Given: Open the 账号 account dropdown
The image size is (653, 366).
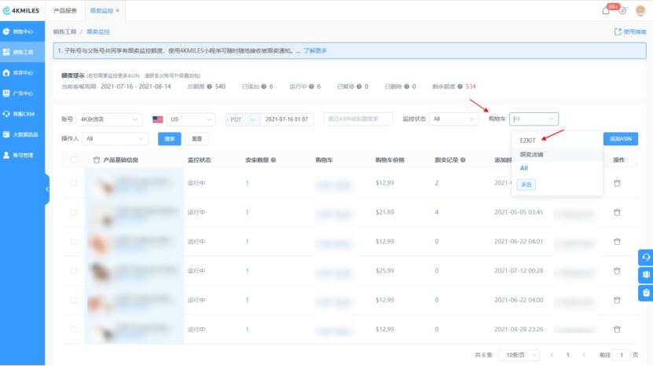Looking at the screenshot, I should 109,119.
